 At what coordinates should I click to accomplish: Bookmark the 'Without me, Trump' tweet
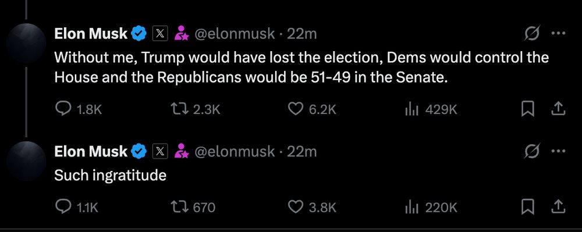pyautogui.click(x=527, y=109)
